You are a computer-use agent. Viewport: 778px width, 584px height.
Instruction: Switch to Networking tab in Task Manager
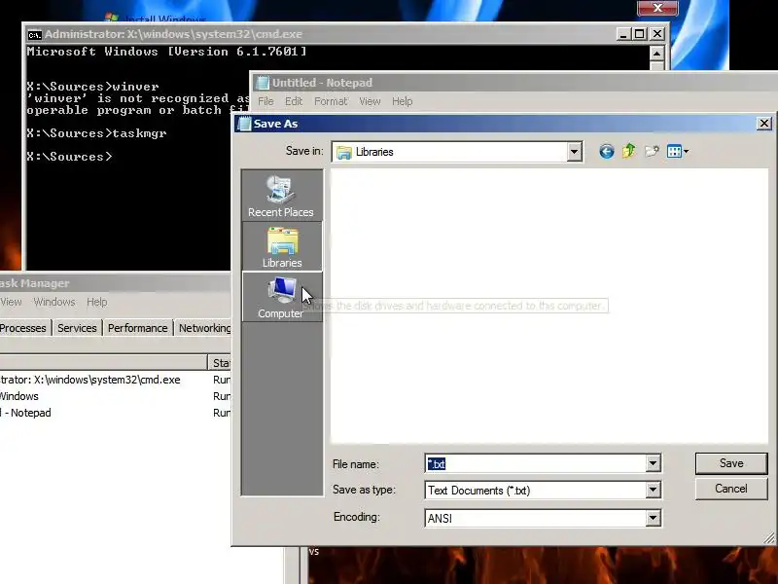[x=203, y=328]
